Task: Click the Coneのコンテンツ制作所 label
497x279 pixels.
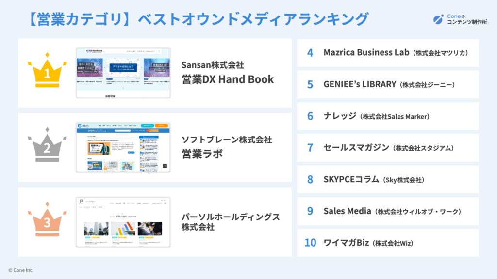Action: coord(467,19)
